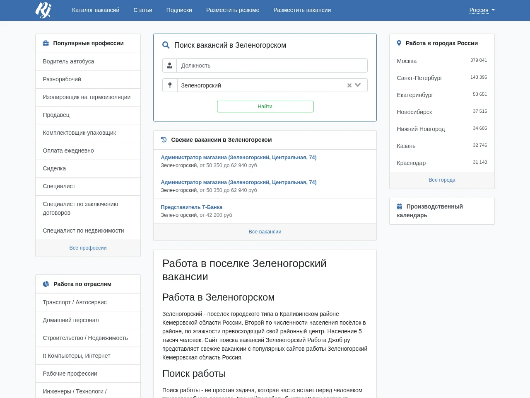Click the map marker icon beside Работа в городах России

pos(399,43)
